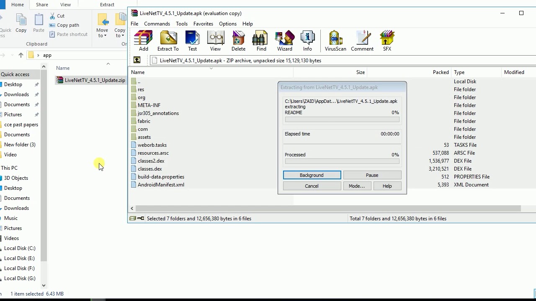The height and width of the screenshot is (301, 536).
Task: Select the AndroidManifest.xml file
Action: pos(161,184)
